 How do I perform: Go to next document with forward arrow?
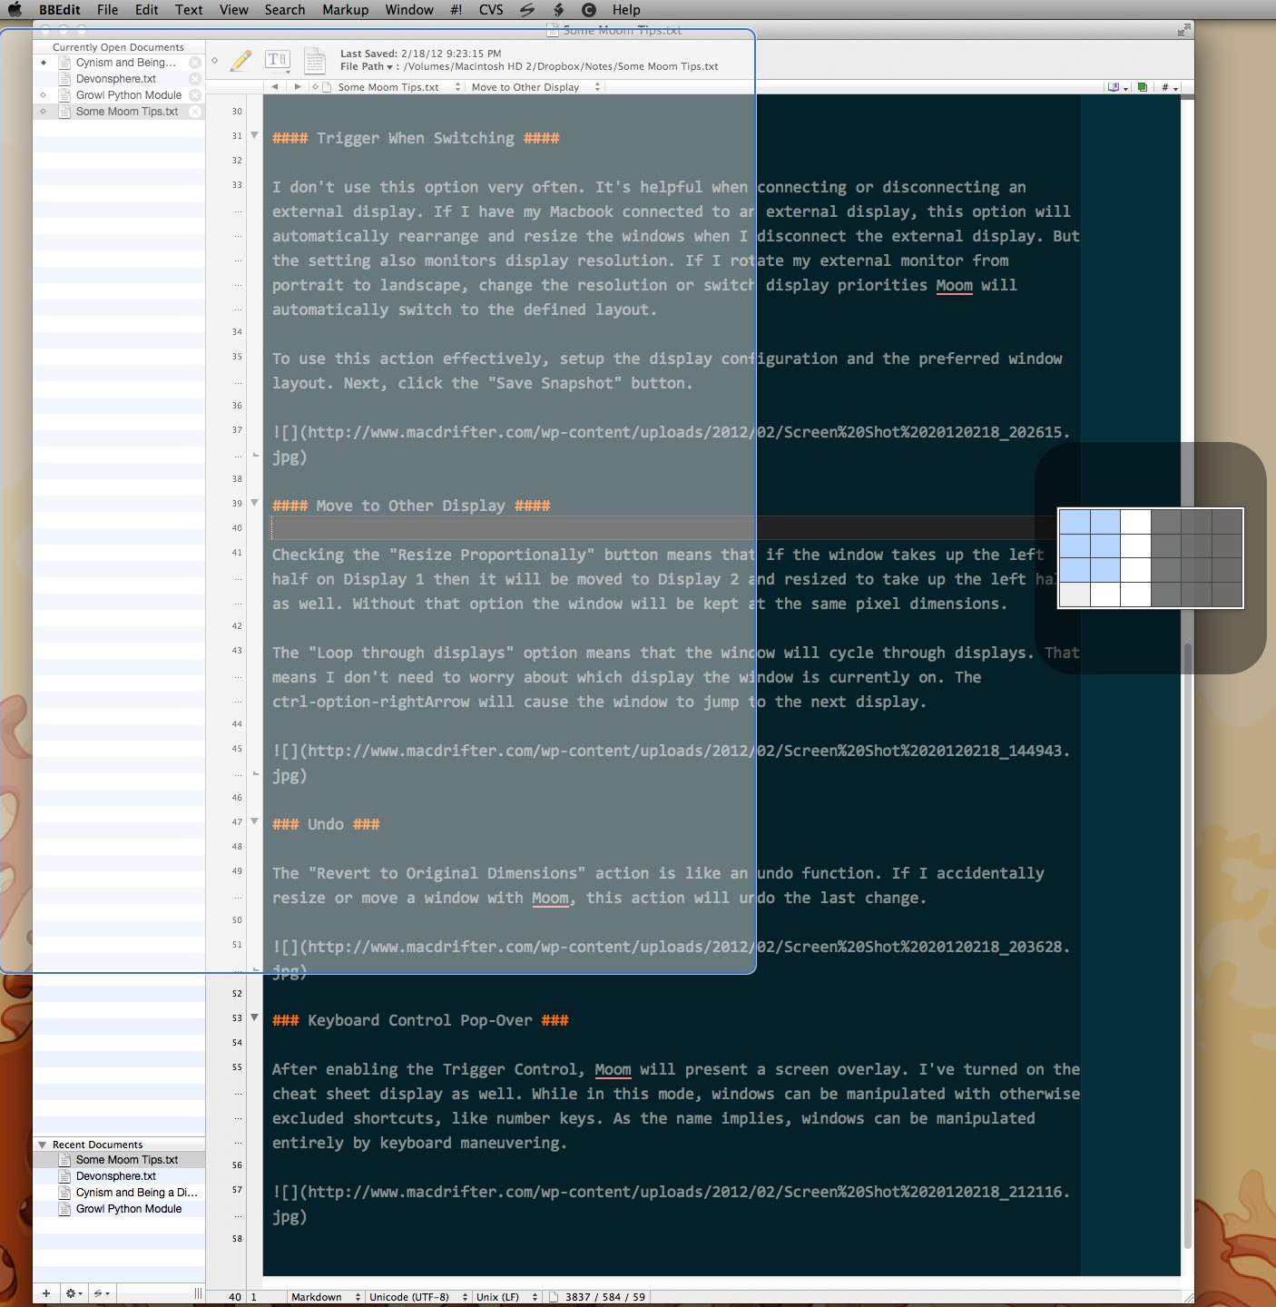pos(297,87)
